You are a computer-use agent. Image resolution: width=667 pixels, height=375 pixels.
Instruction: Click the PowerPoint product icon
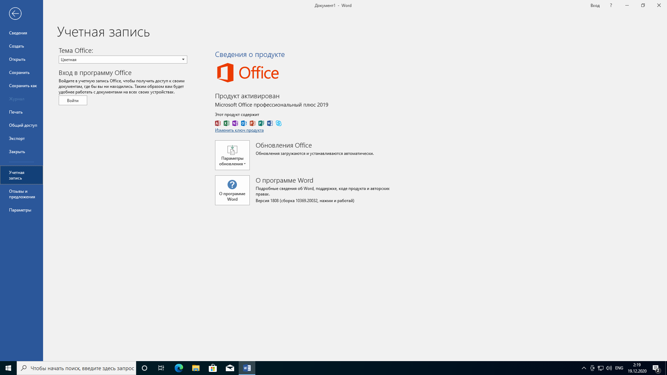(253, 123)
